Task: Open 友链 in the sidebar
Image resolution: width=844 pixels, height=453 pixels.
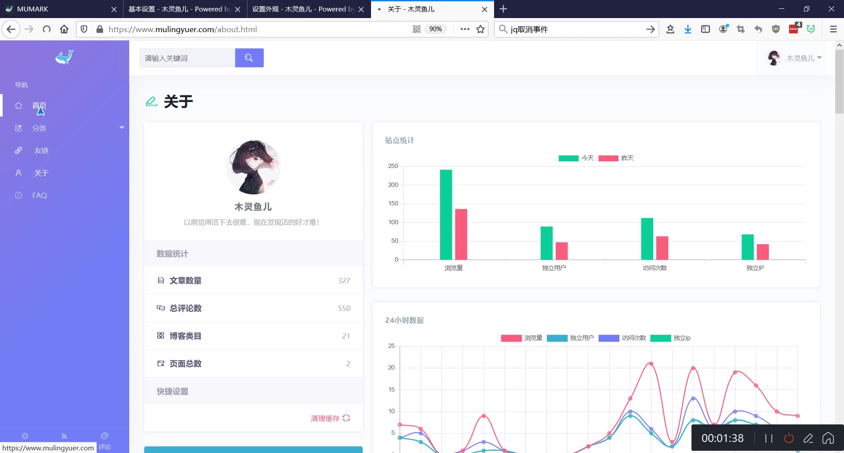Action: click(41, 150)
